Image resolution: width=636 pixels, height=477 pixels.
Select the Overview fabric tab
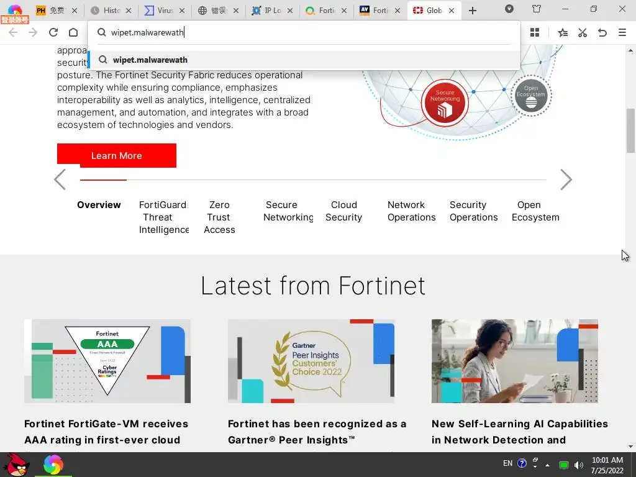tap(99, 205)
